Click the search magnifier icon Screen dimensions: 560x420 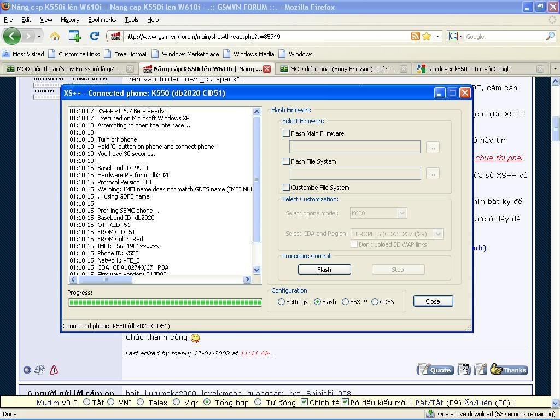point(550,36)
